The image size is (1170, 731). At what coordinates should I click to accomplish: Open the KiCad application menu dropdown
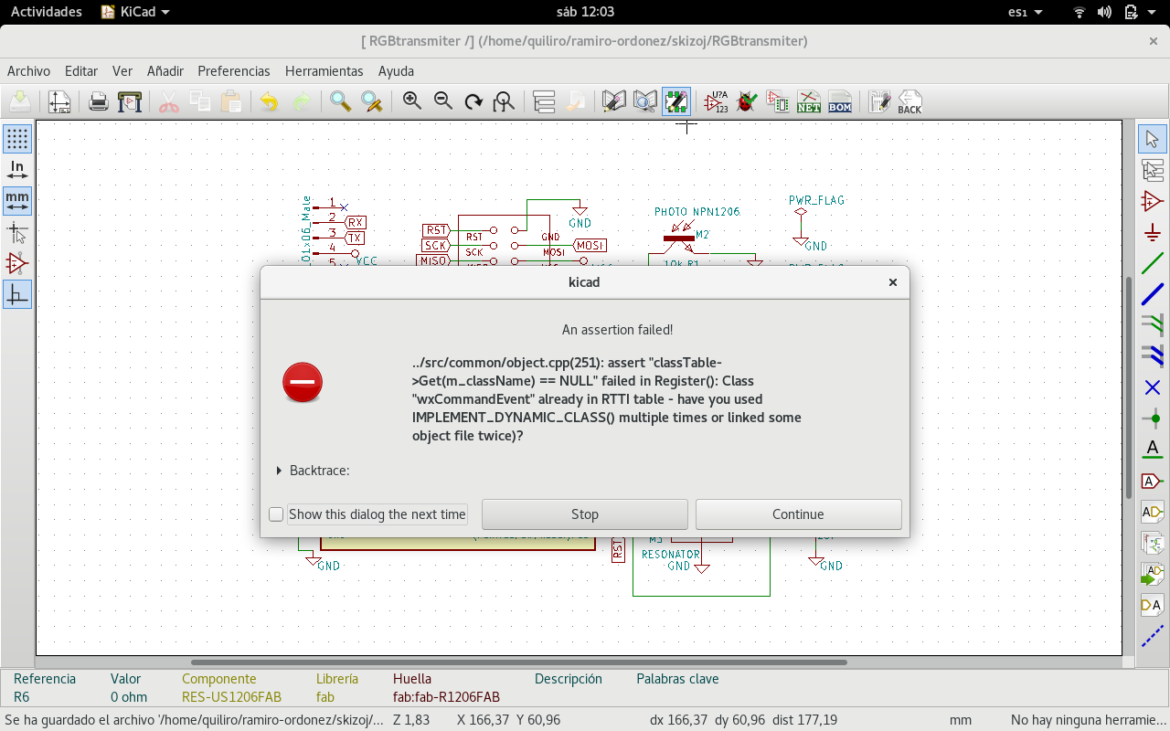click(x=135, y=12)
